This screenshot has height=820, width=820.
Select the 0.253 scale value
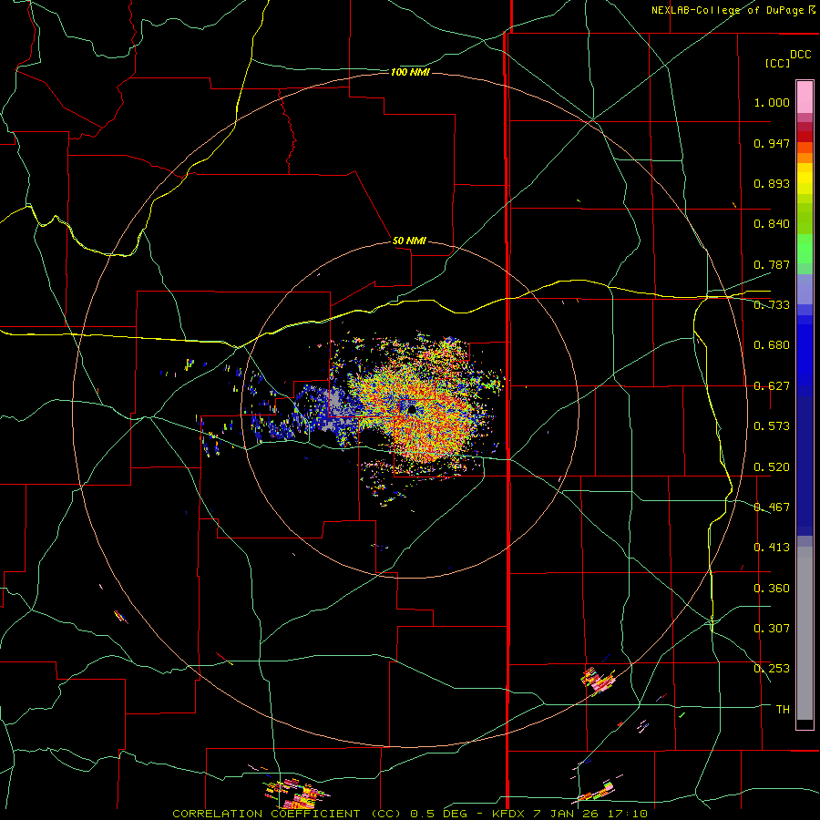772,669
